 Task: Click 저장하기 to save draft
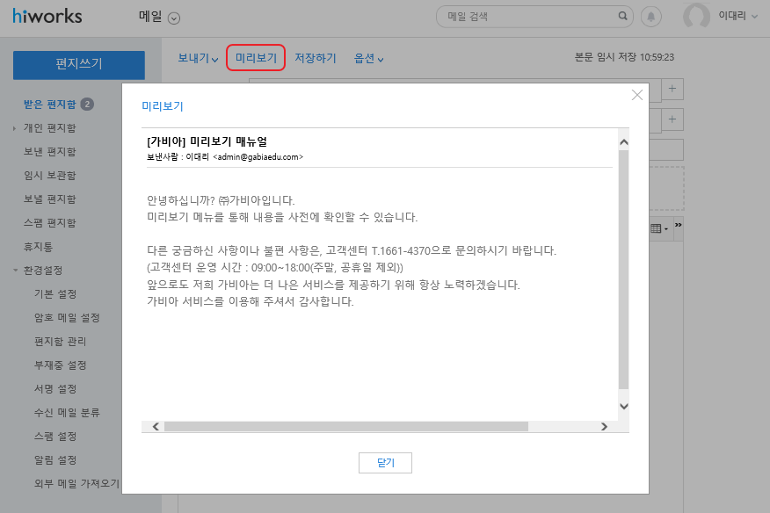pos(316,59)
